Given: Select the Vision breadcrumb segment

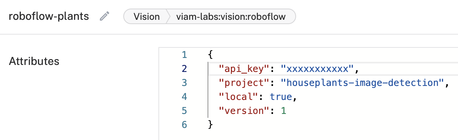Looking at the screenshot, I should tap(147, 17).
